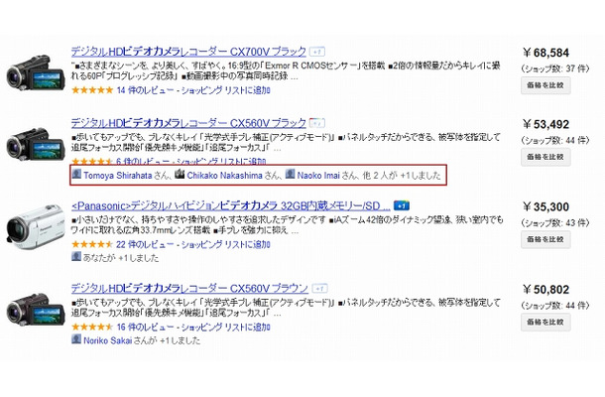Click Tomoya Shirahata's avatar icon
The width and height of the screenshot is (605, 397).
click(x=76, y=174)
